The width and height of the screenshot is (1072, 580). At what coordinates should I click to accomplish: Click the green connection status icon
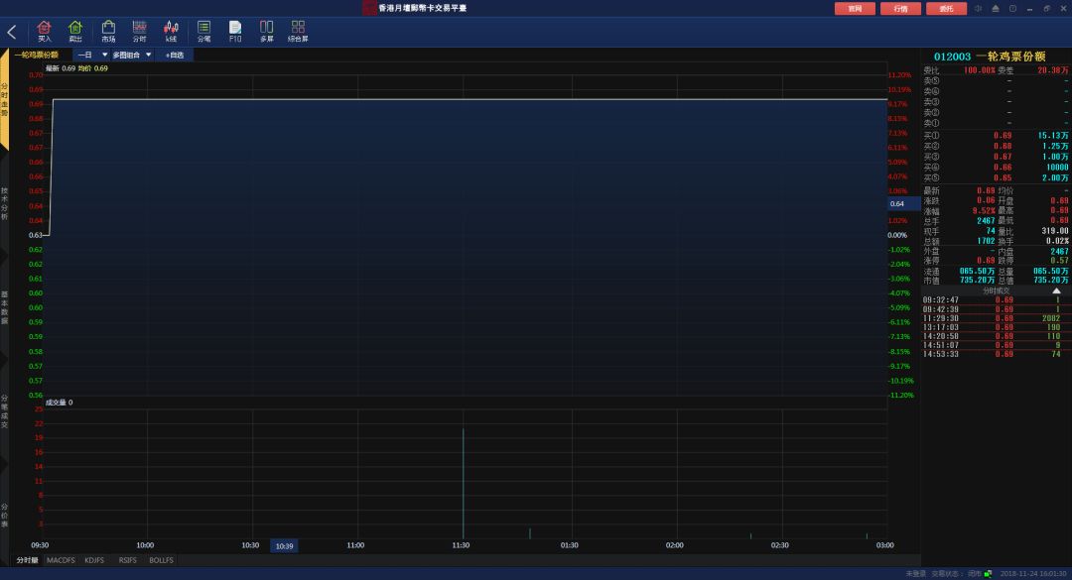[988, 574]
